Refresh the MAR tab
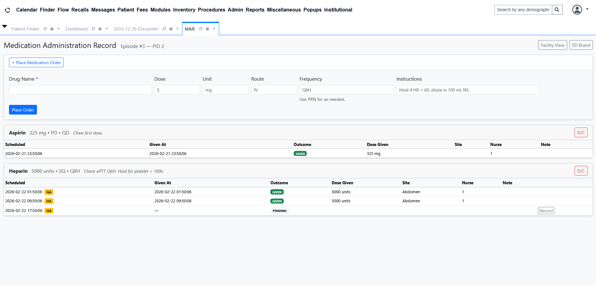The height and width of the screenshot is (286, 596). click(201, 29)
